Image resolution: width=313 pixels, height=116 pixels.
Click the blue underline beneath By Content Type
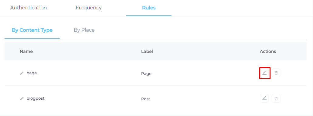32,39
